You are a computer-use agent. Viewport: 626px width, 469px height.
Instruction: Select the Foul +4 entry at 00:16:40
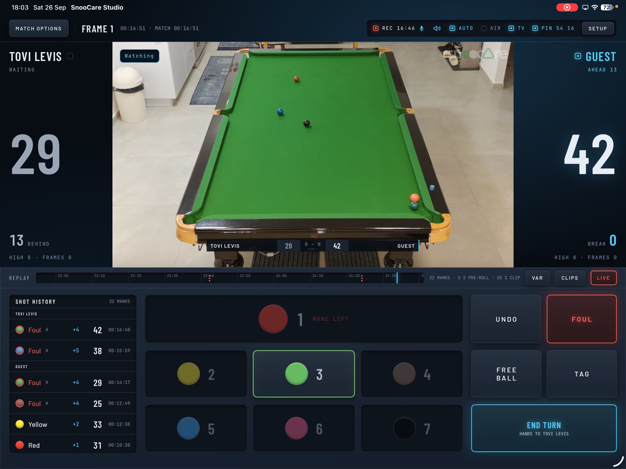[x=73, y=330]
